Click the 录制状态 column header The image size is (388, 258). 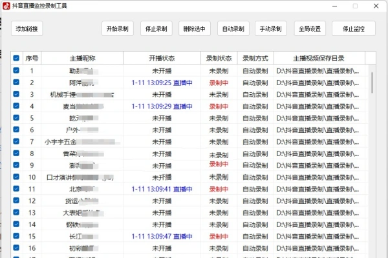pos(219,58)
